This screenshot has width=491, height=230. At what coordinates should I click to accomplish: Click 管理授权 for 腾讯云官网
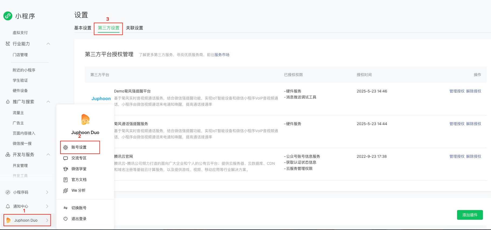pyautogui.click(x=457, y=156)
